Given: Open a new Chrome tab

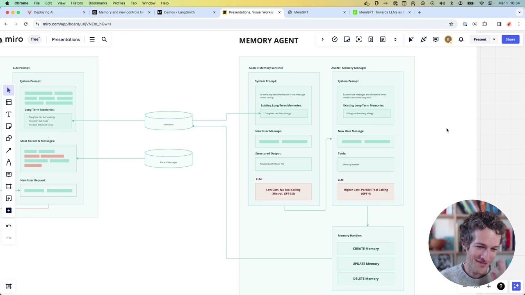Looking at the screenshot, I should [x=419, y=12].
